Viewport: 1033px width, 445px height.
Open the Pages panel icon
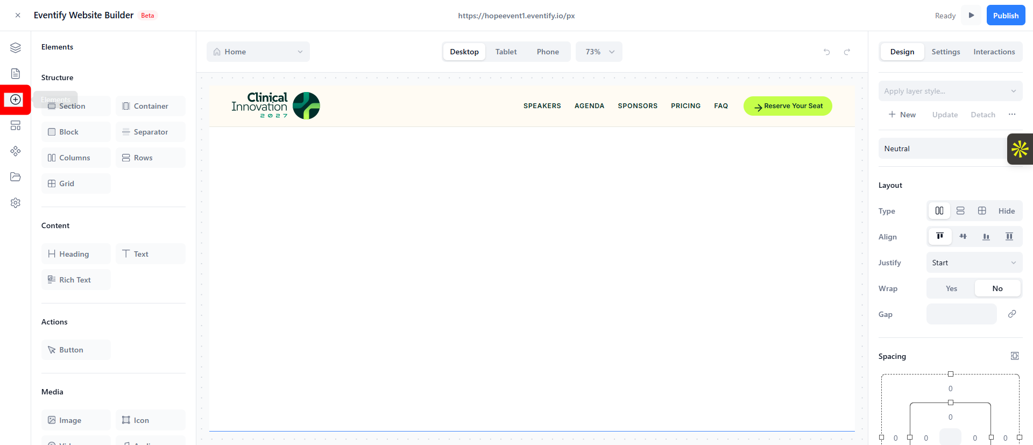(x=16, y=74)
